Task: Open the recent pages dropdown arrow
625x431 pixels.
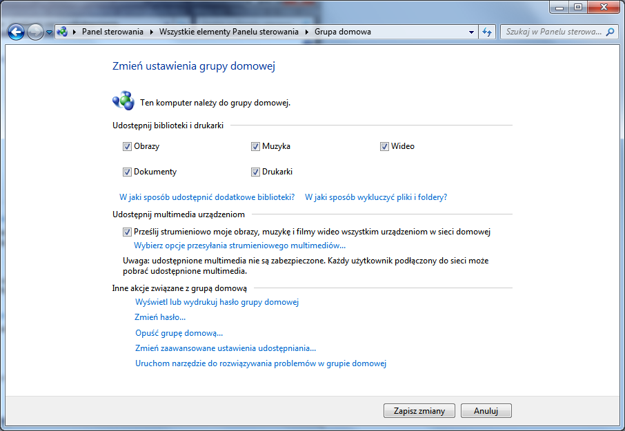Action: click(x=49, y=32)
